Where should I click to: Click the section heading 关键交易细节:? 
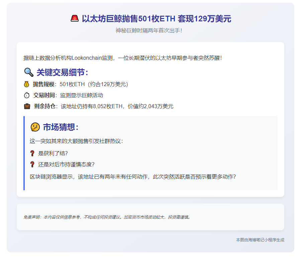click(x=63, y=73)
